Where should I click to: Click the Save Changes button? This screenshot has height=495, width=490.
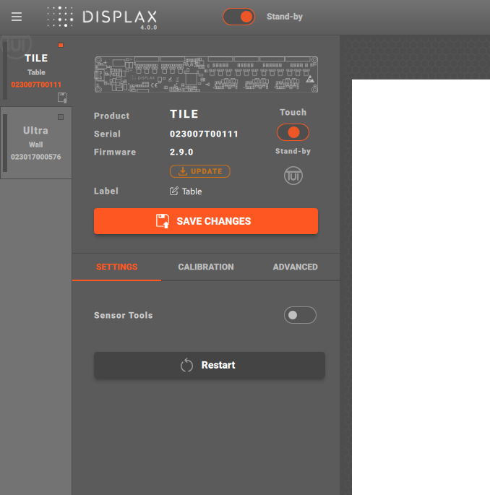click(x=206, y=221)
